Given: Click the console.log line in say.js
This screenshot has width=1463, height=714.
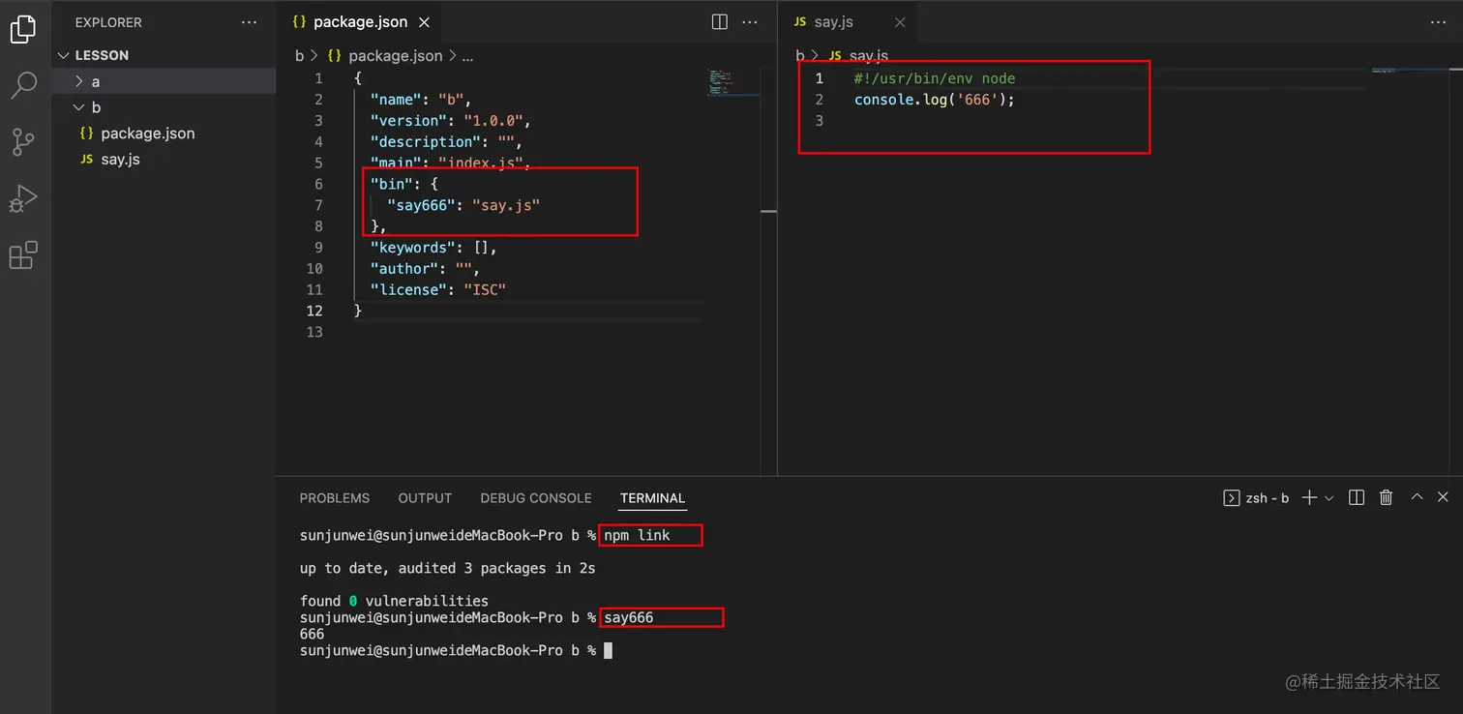Looking at the screenshot, I should [x=935, y=100].
